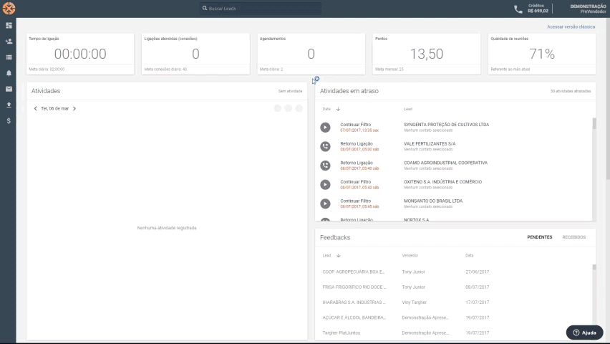
Task: Open the dollar sign billing icon
Action: 9,121
